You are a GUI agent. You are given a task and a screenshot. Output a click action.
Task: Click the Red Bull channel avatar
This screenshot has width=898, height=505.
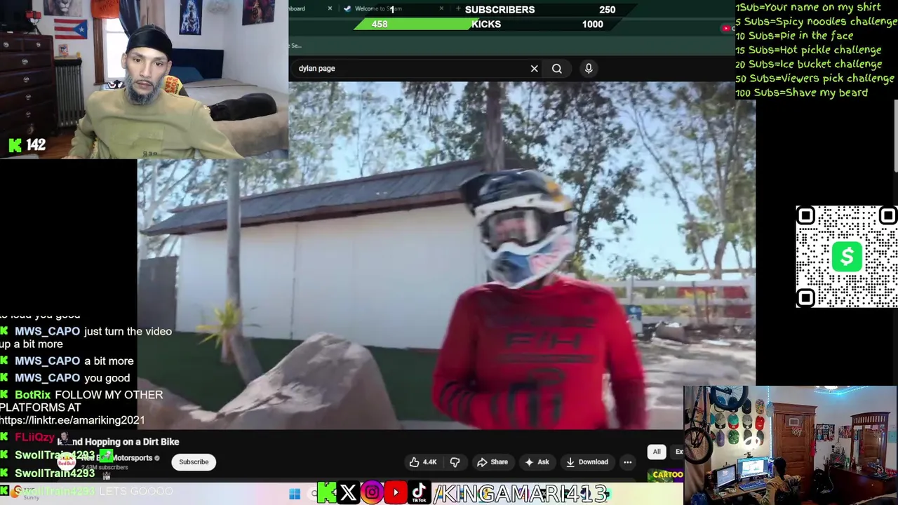pyautogui.click(x=66, y=462)
